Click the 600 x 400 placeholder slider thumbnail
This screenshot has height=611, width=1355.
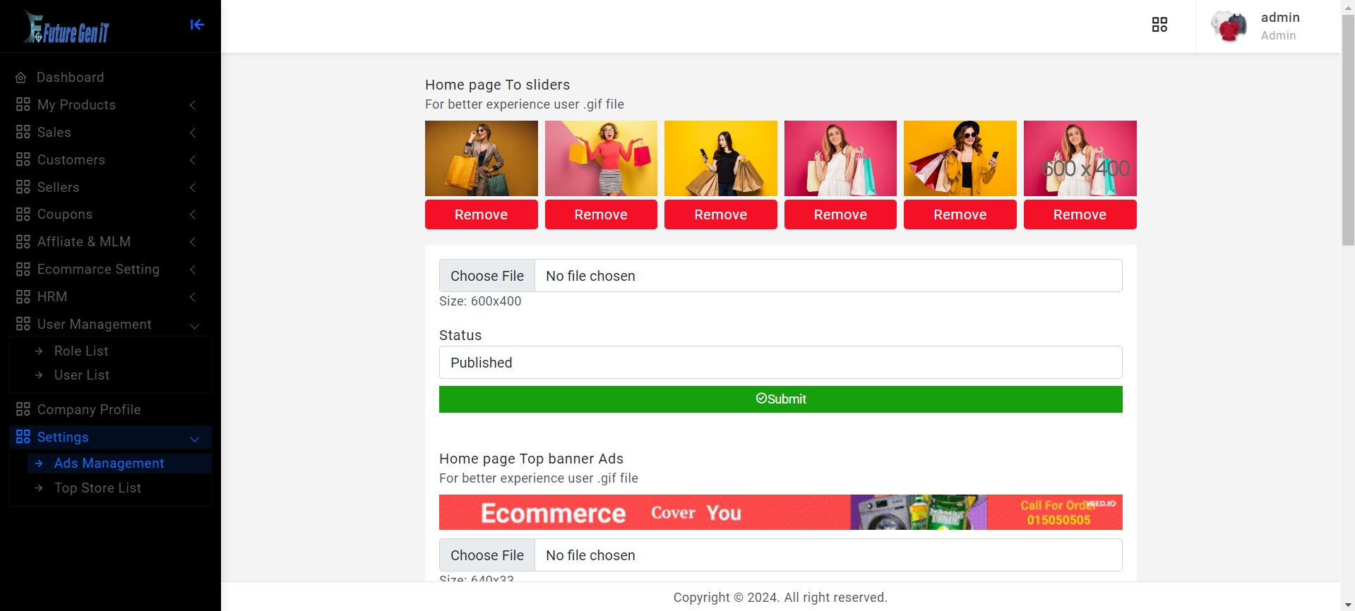click(x=1080, y=159)
